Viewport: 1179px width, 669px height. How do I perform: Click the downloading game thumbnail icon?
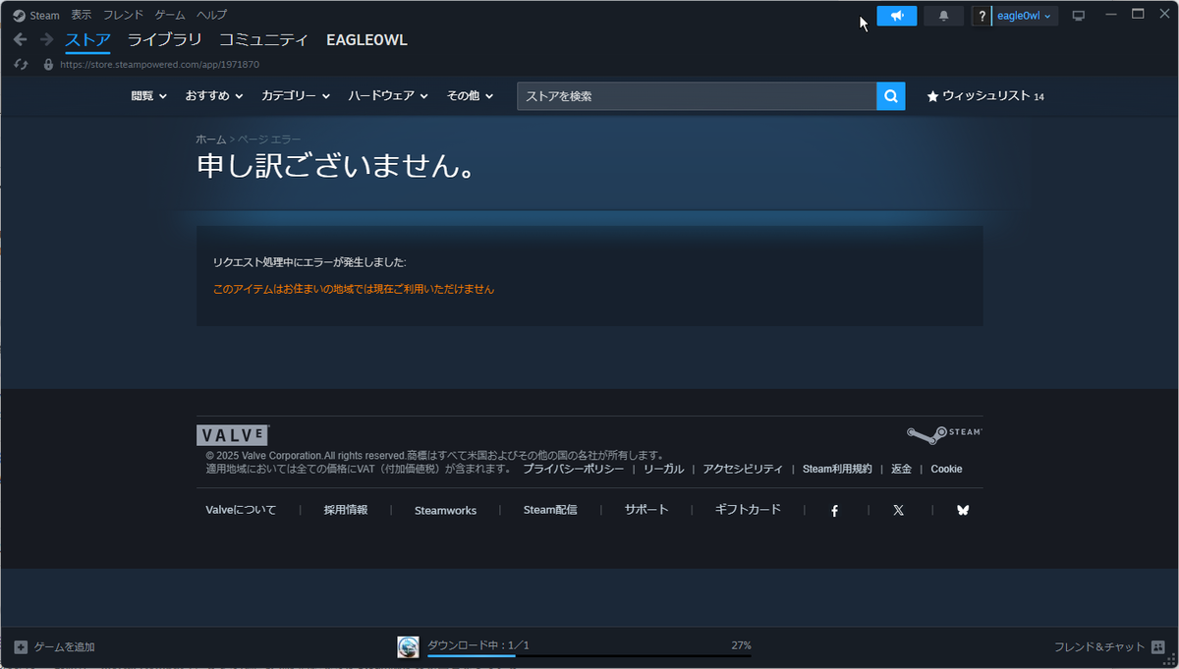pos(408,647)
